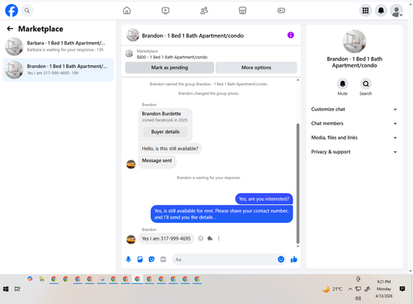The image size is (413, 304).
Task: Open the Windows Start menu
Action: point(6,289)
